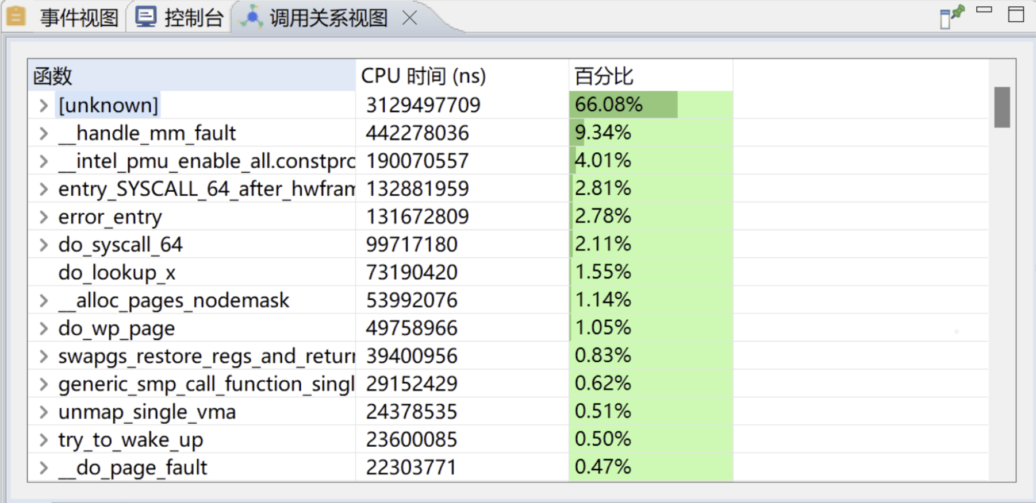The image size is (1036, 503).
Task: Select the try_to_wake_up function
Action: tap(131, 440)
